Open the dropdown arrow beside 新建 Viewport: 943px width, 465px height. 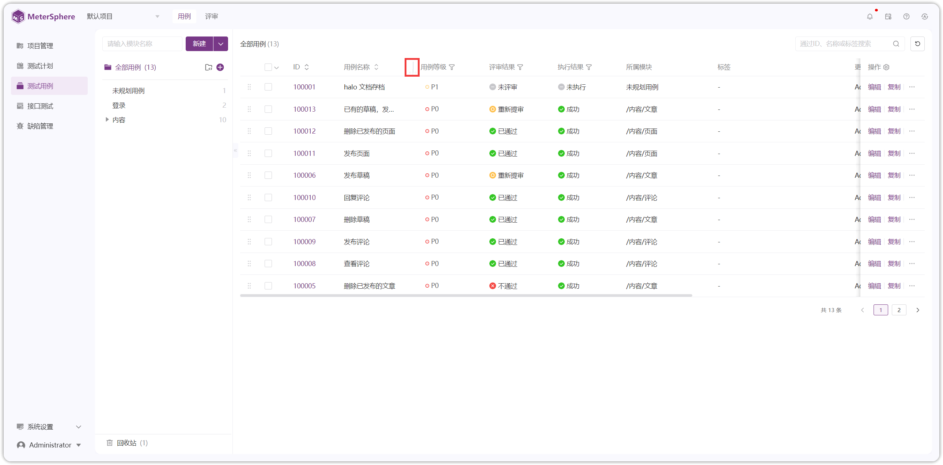[221, 44]
